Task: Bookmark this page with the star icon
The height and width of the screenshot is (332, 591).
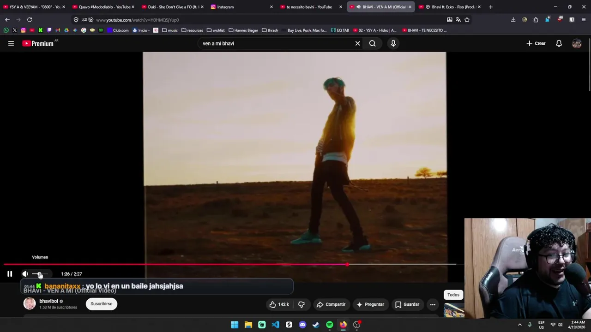Action: pyautogui.click(x=467, y=20)
